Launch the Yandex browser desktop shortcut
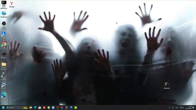 click(x=12, y=4)
